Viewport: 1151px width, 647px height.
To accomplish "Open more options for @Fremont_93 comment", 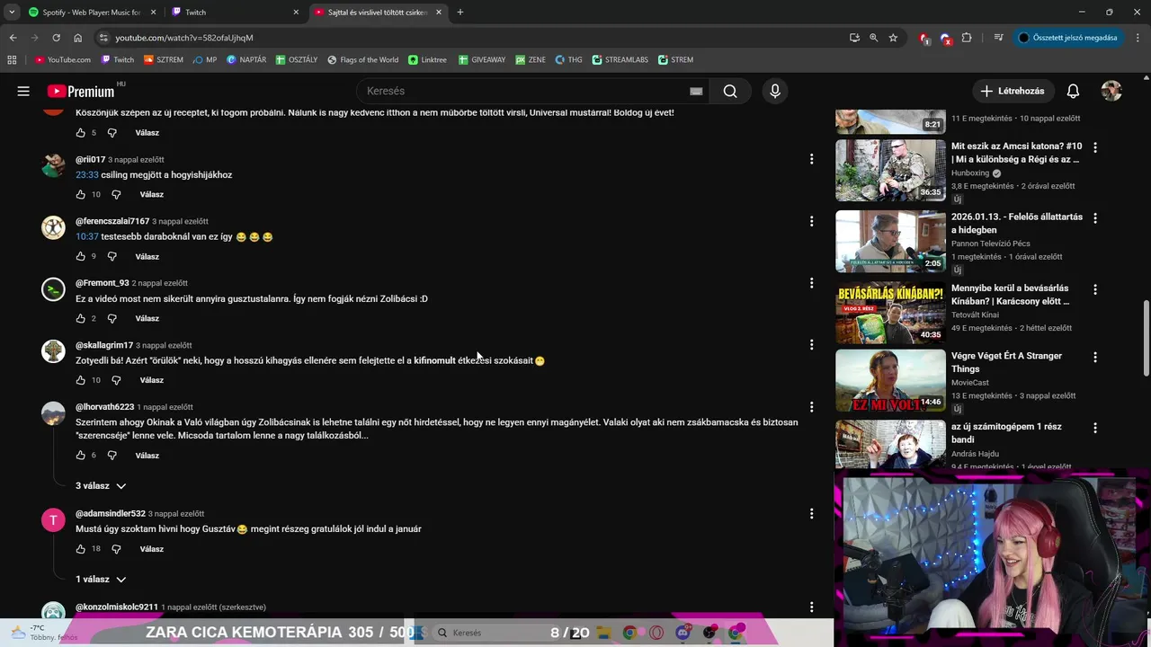I will click(811, 283).
